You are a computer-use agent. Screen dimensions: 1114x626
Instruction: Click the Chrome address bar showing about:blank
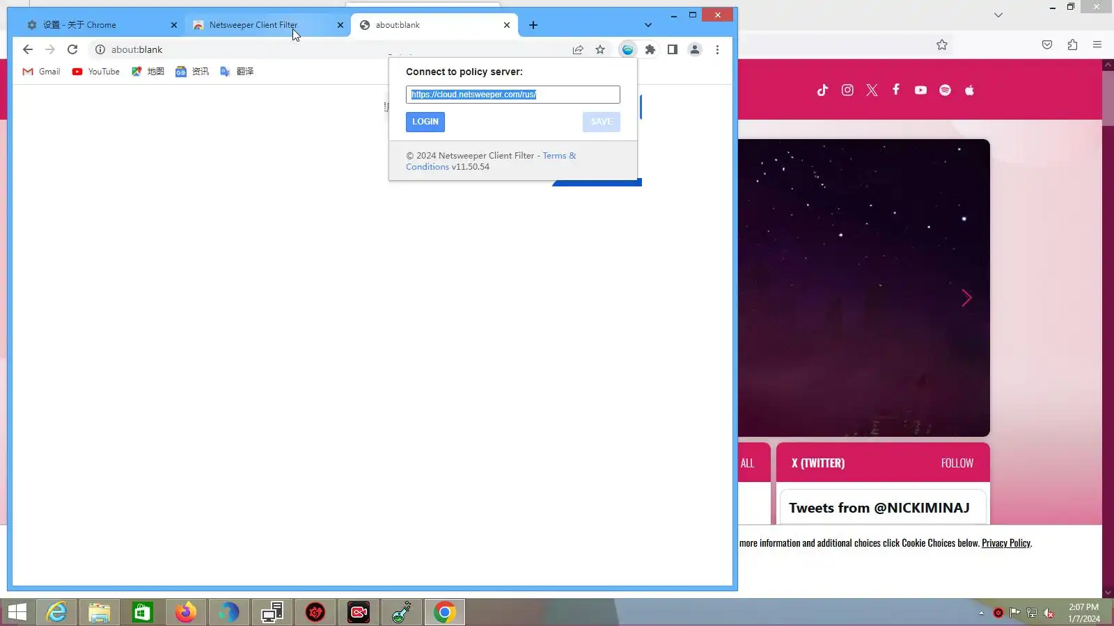327,49
